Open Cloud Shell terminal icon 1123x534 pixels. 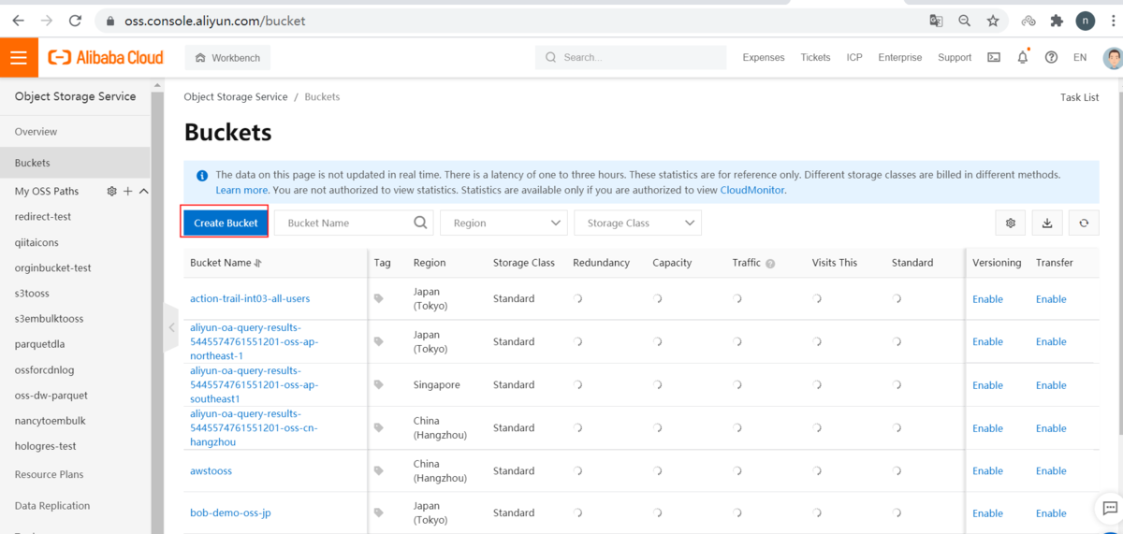click(994, 58)
